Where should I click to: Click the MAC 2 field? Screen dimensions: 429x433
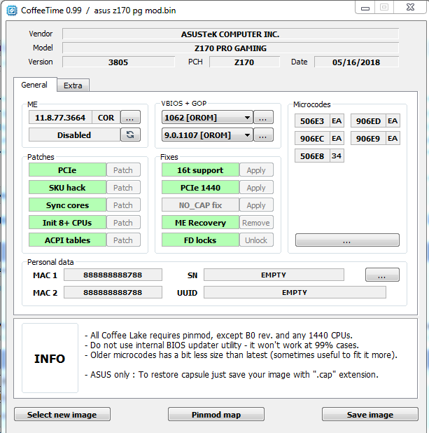click(x=113, y=292)
